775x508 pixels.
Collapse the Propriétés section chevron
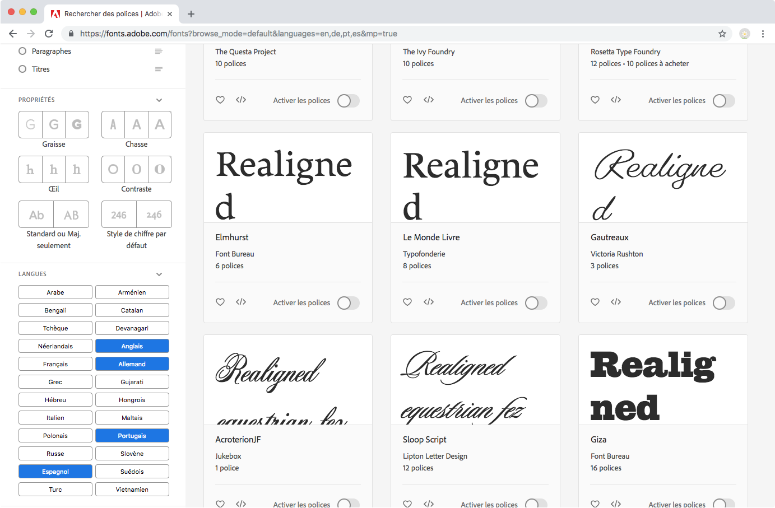point(159,100)
